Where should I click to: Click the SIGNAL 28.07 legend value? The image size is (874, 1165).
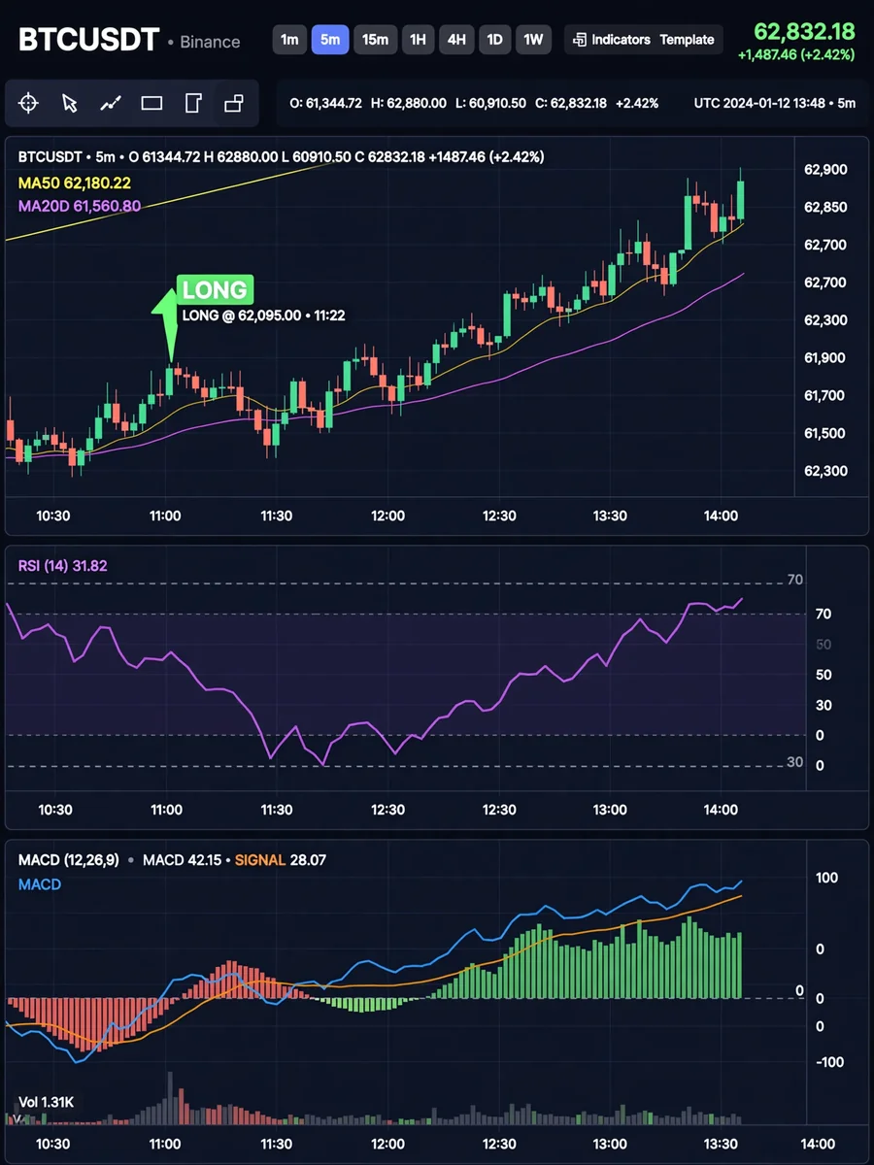point(281,860)
